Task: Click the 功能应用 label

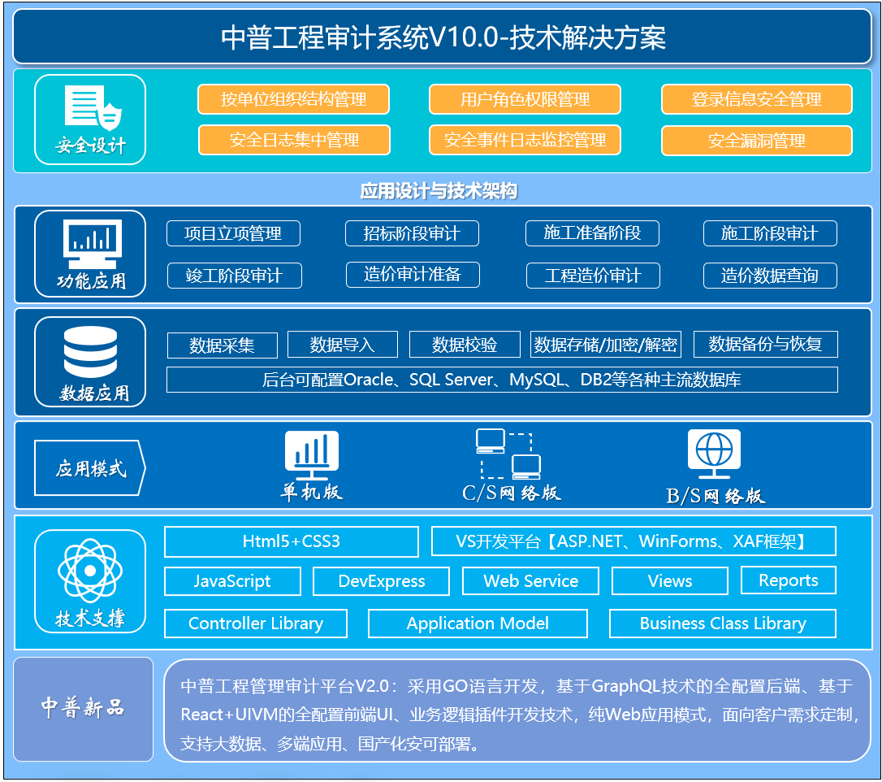Action: (91, 280)
